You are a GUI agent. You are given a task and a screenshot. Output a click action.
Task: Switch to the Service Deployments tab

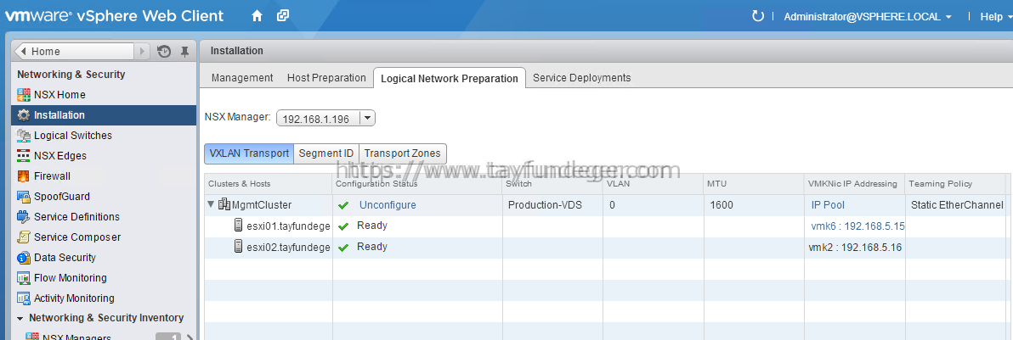pyautogui.click(x=581, y=77)
